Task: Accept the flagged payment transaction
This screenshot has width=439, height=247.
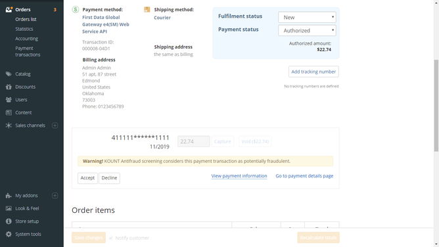Action: (x=87, y=178)
